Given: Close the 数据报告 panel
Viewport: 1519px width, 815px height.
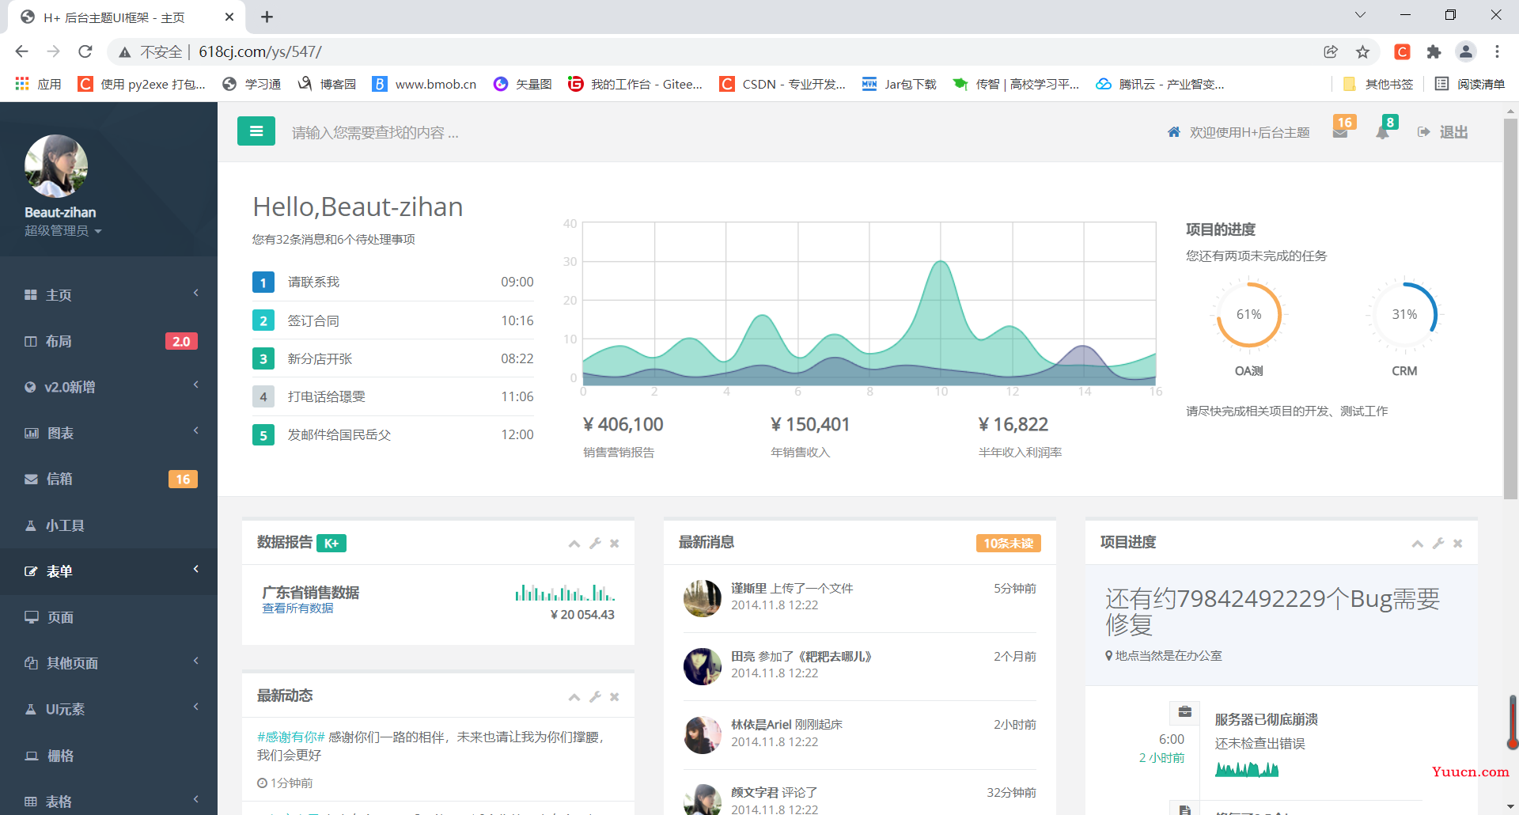Looking at the screenshot, I should [x=615, y=544].
